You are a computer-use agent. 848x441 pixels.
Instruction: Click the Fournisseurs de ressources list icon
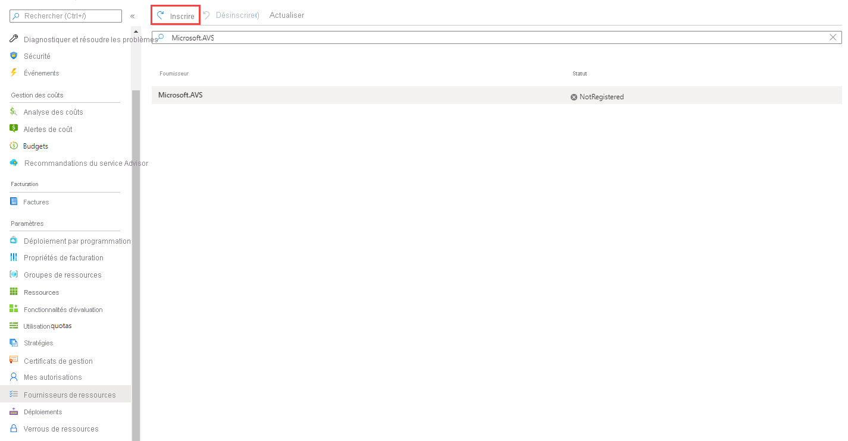(14, 394)
